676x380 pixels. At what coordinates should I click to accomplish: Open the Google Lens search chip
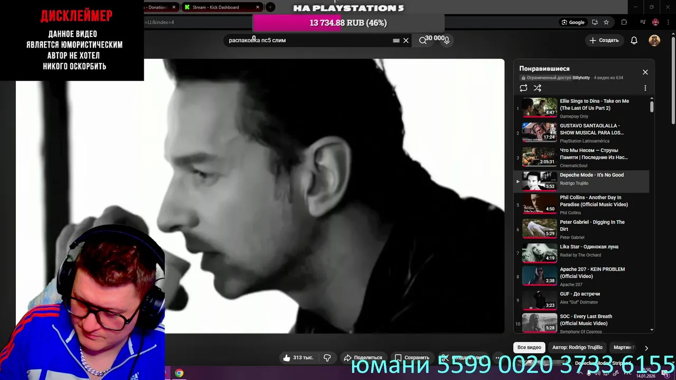(573, 22)
